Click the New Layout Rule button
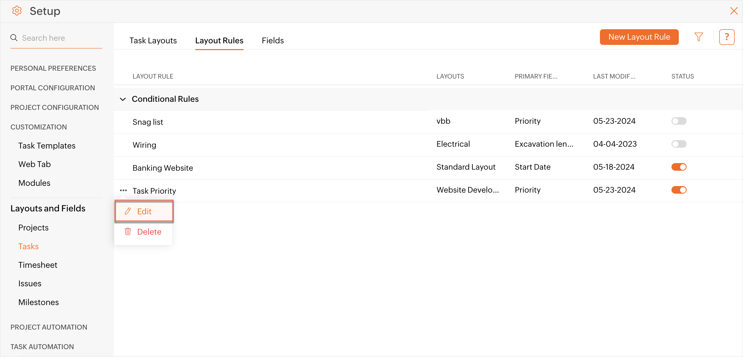This screenshot has width=743, height=357. pyautogui.click(x=639, y=37)
